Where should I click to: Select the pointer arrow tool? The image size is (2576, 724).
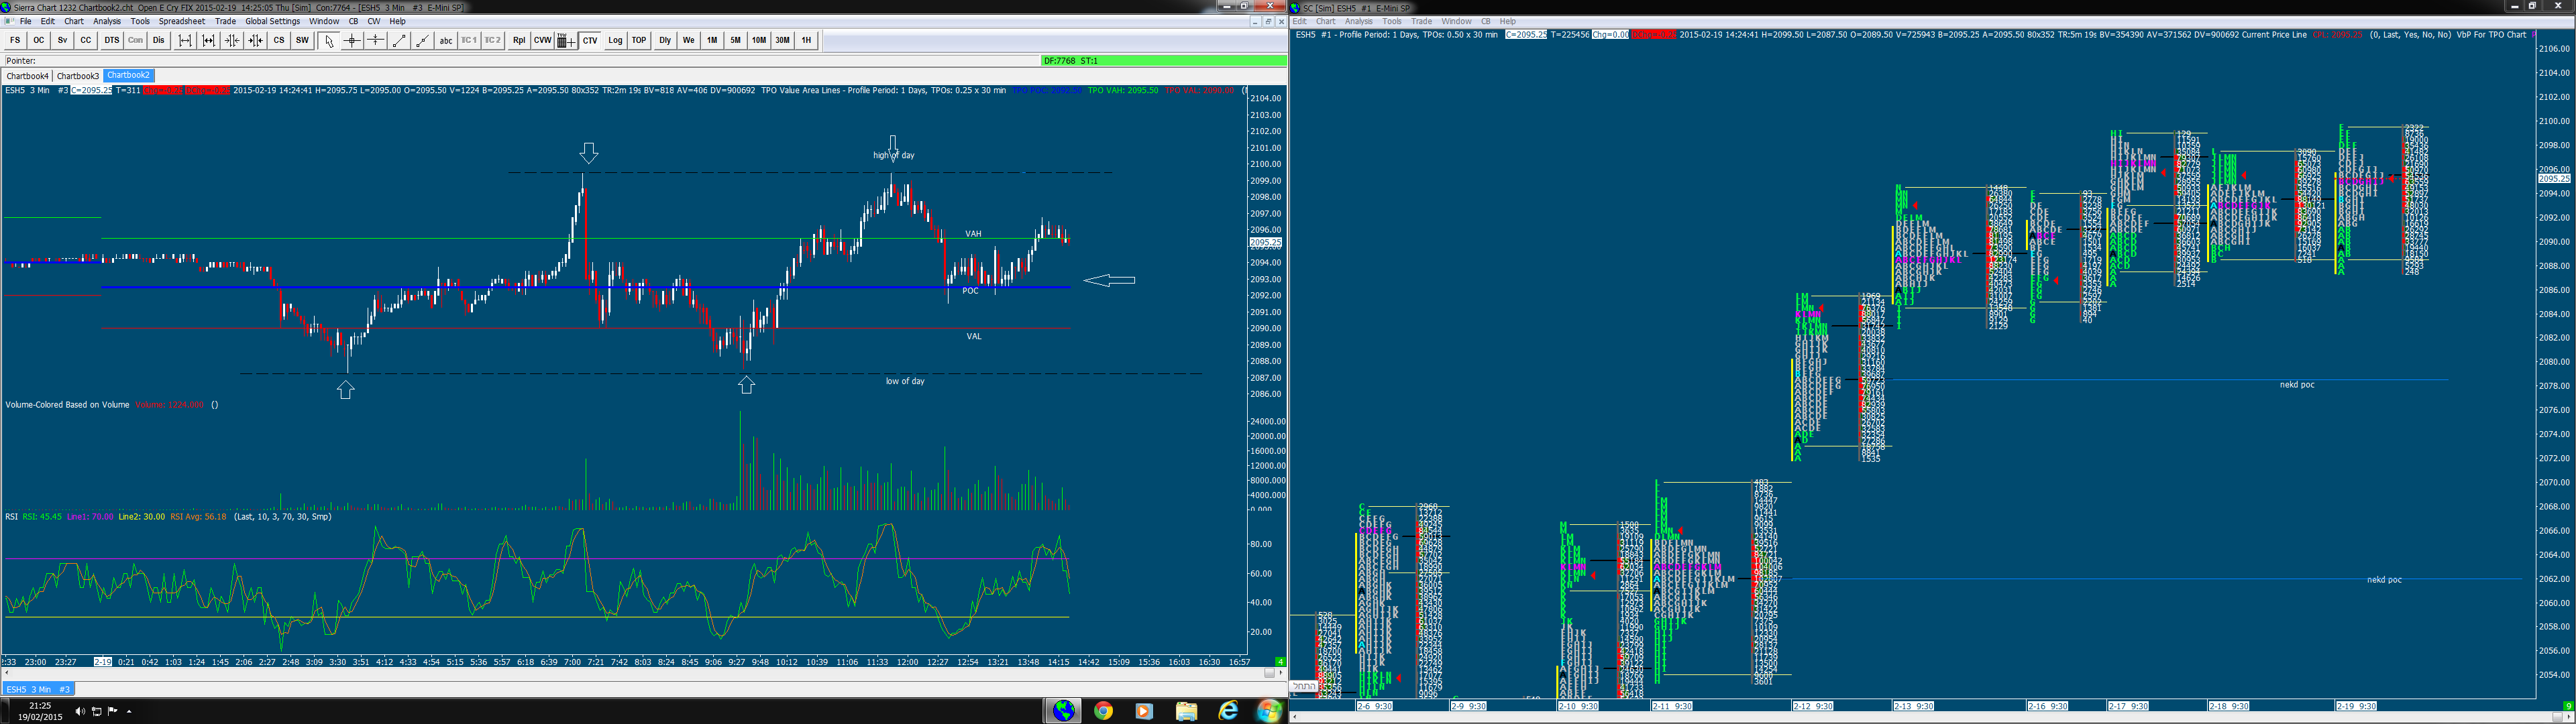point(328,40)
